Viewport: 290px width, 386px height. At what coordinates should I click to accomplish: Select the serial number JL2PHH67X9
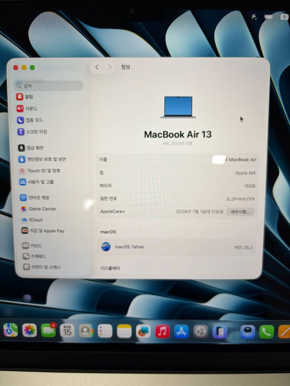pos(240,199)
